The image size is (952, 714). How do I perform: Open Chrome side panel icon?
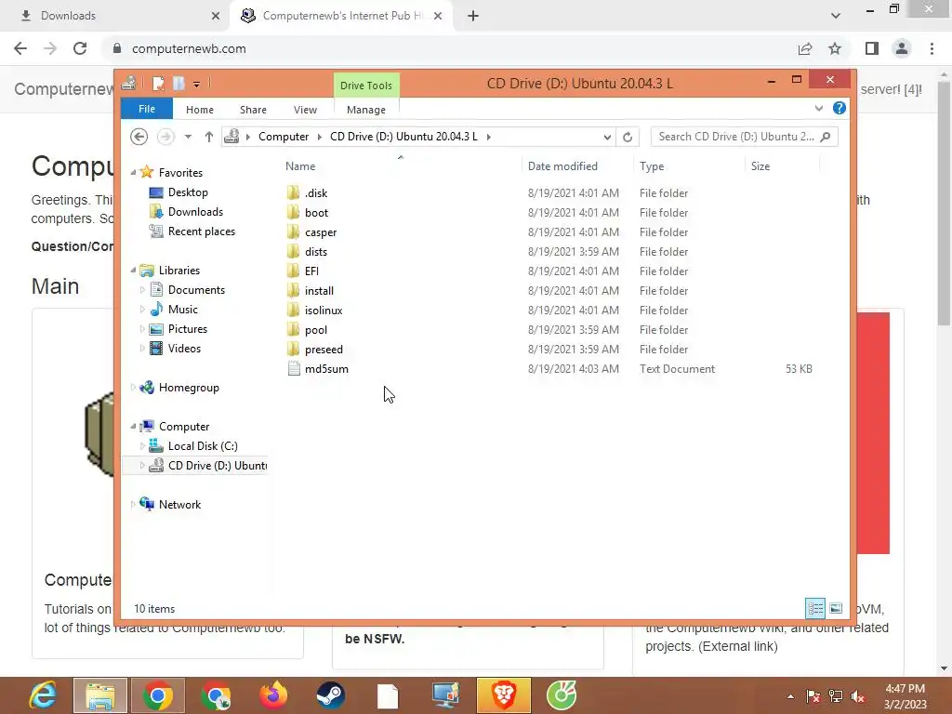[x=872, y=48]
